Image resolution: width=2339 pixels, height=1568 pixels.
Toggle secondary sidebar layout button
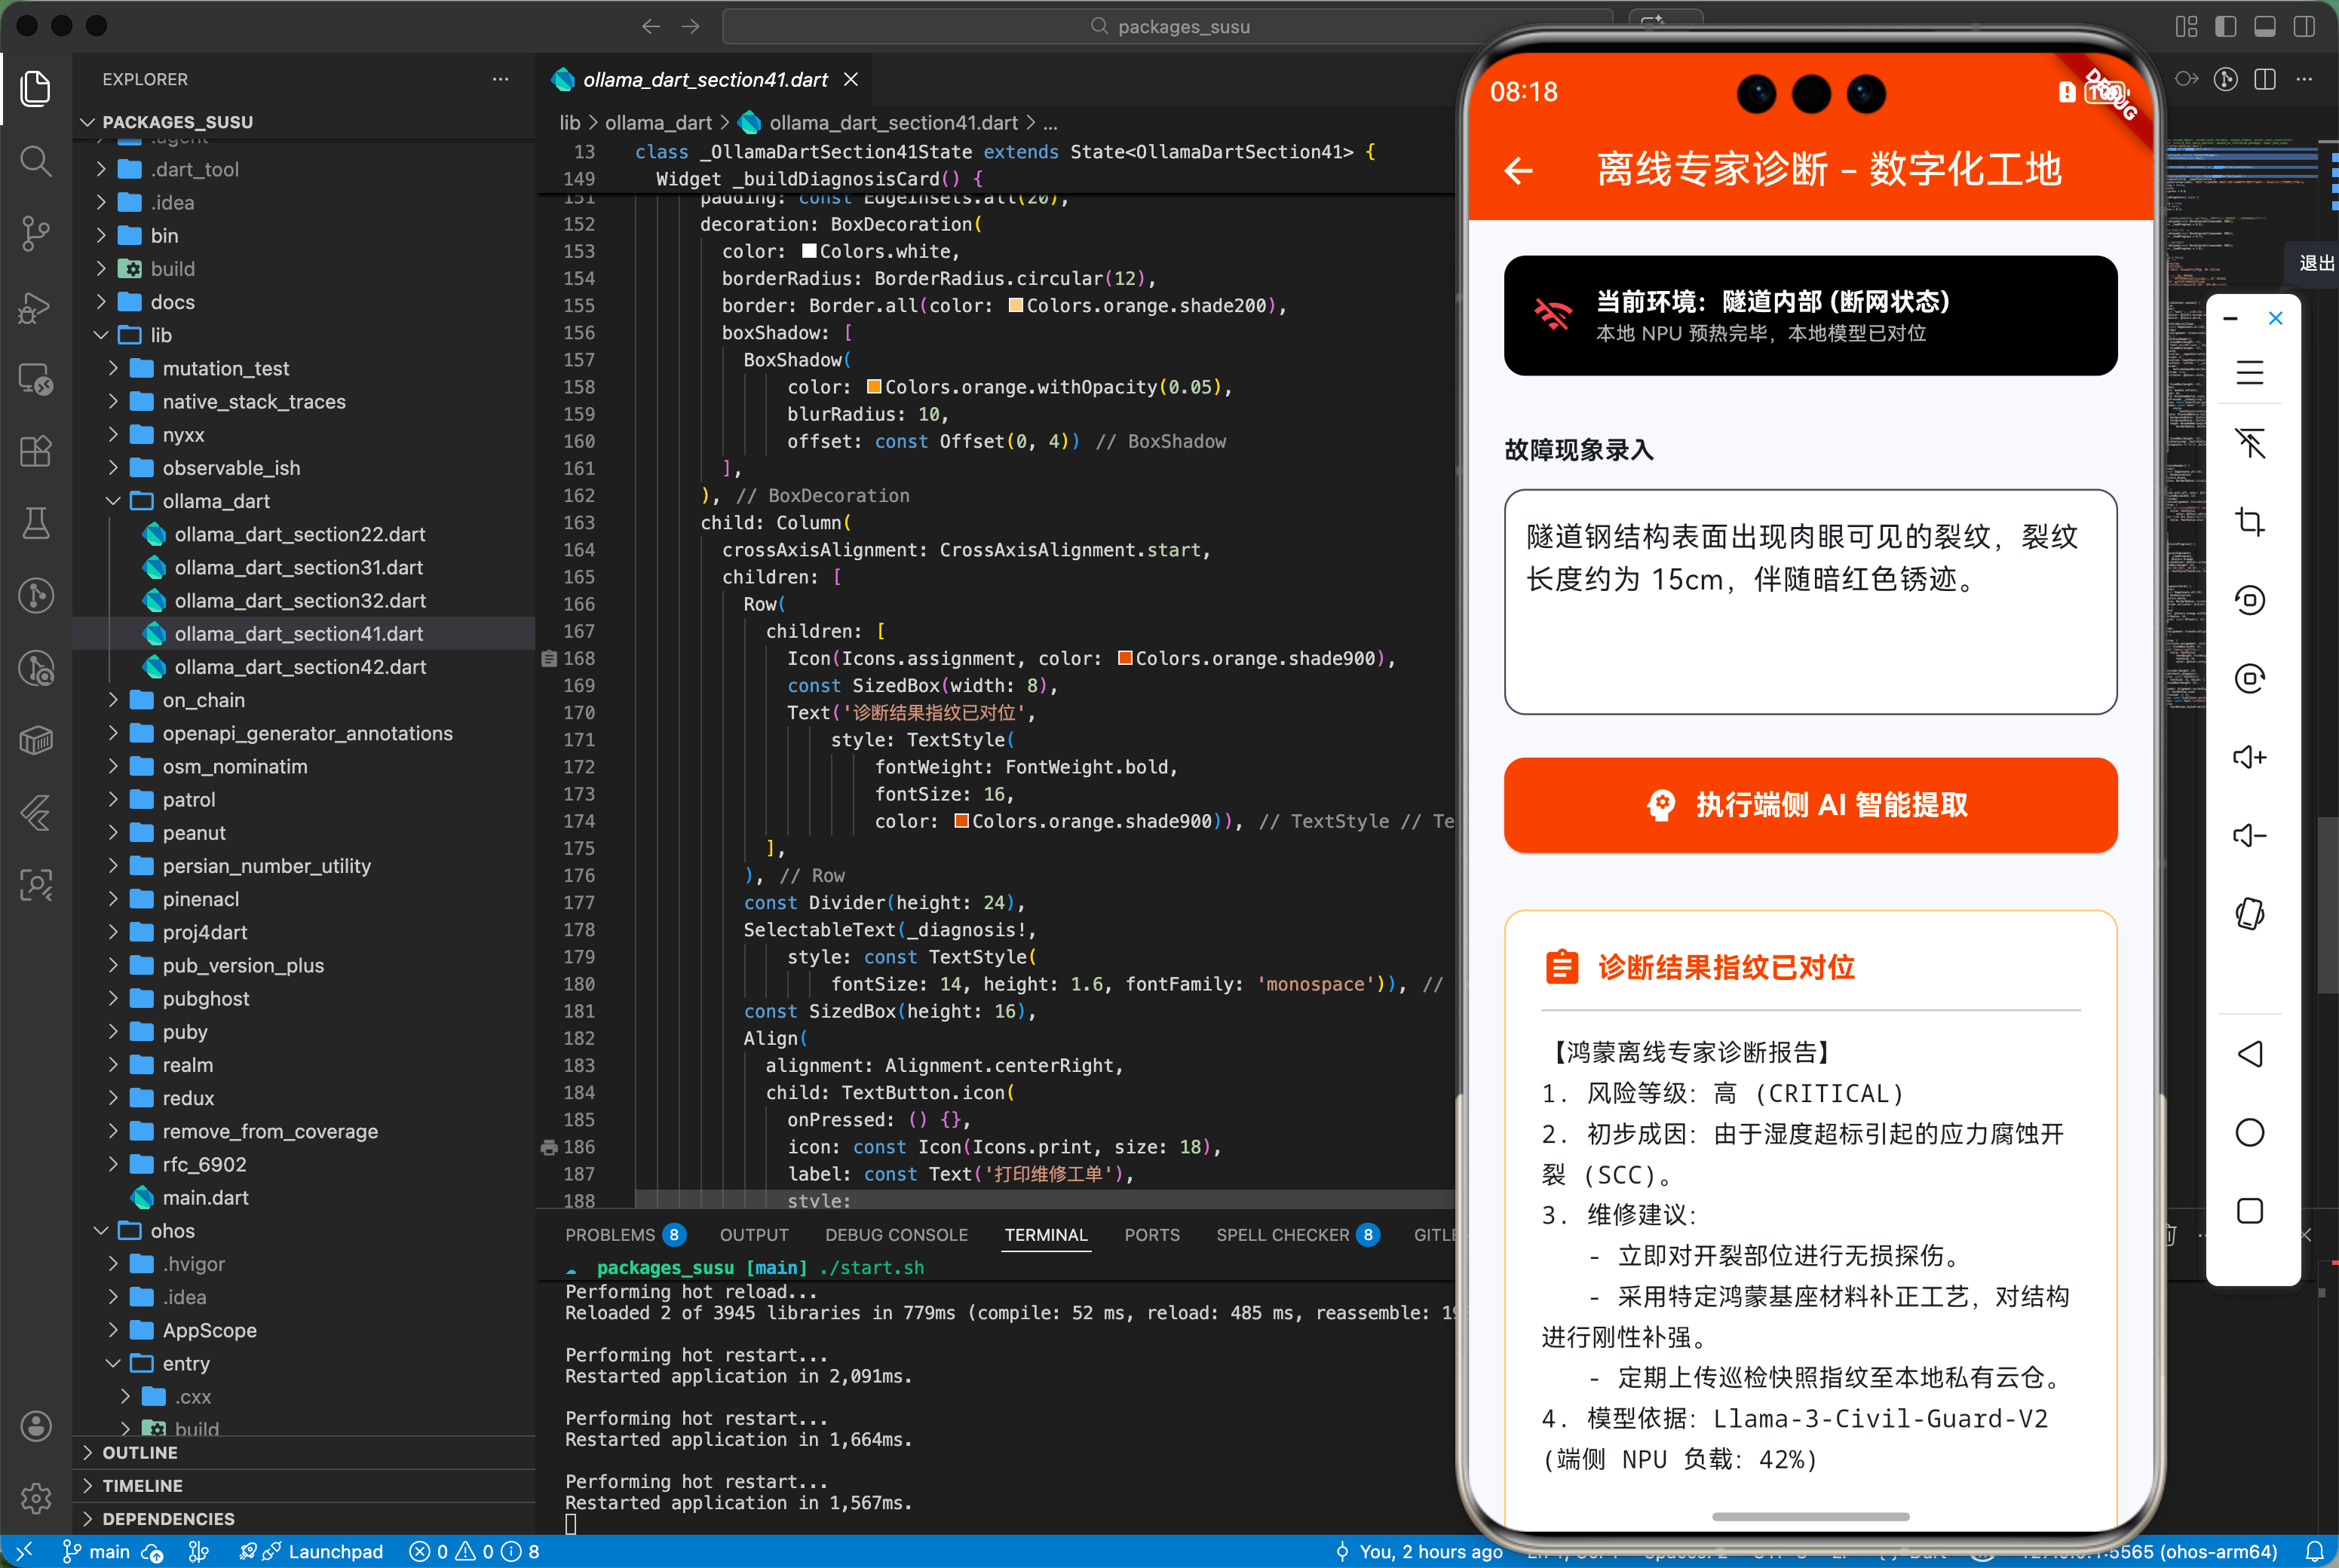click(x=2304, y=26)
